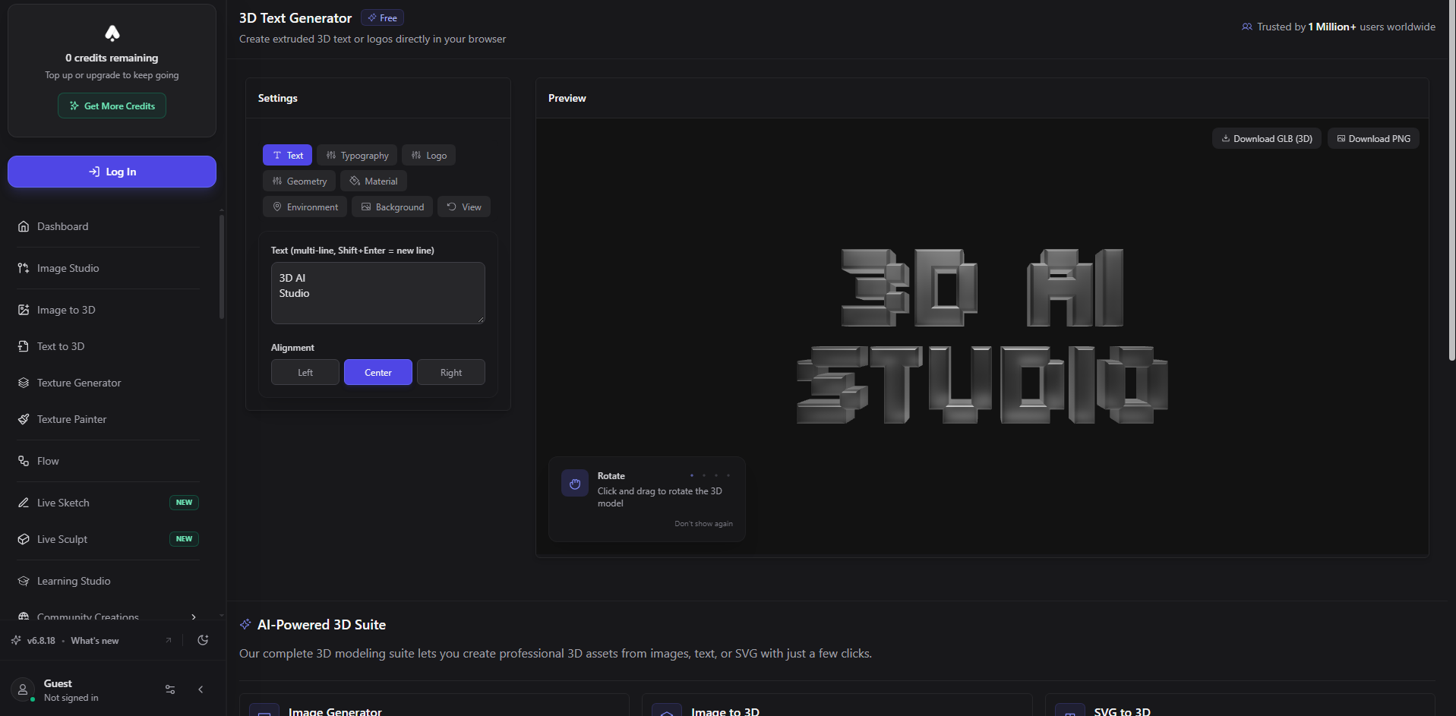Open the Material settings tab
Viewport: 1456px width, 716px height.
374,181
